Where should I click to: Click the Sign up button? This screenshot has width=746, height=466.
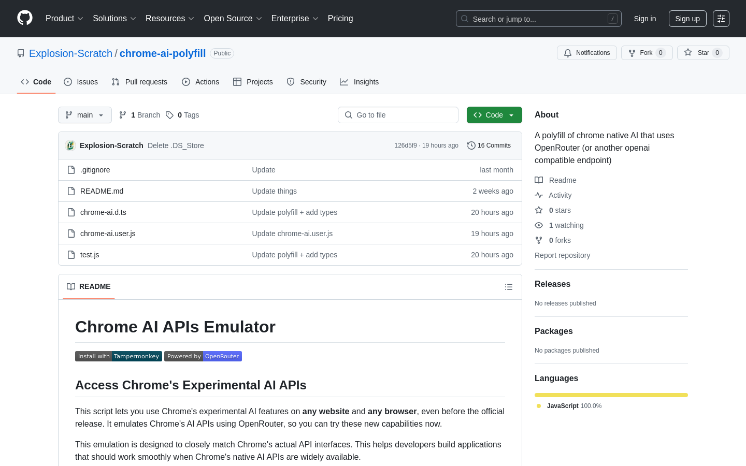687,19
